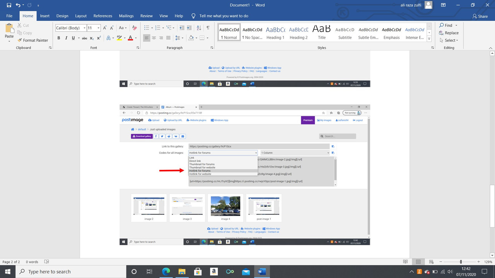This screenshot has width=495, height=278.
Task: Clear all formatting icon
Action: coord(135,28)
